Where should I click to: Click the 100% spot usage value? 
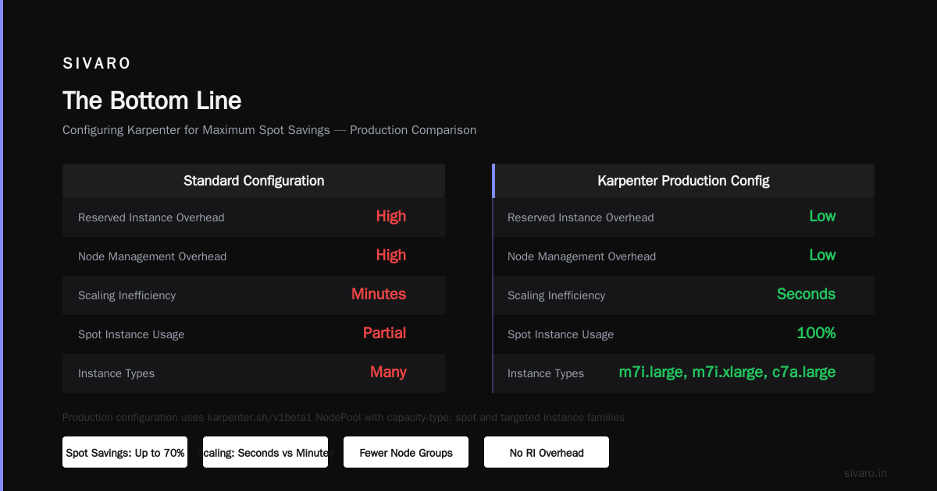tap(816, 334)
